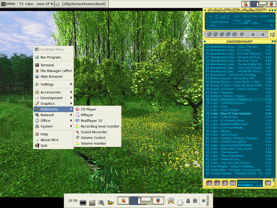
Task: Toggle the PL playlist window button
Action: click(x=271, y=26)
